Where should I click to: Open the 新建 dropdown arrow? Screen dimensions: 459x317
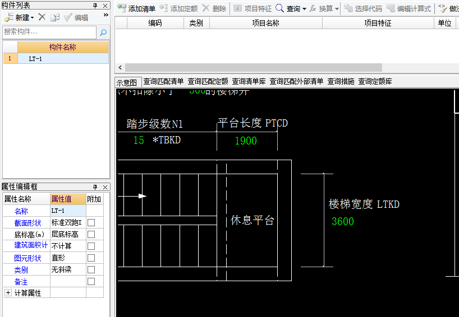(32, 17)
